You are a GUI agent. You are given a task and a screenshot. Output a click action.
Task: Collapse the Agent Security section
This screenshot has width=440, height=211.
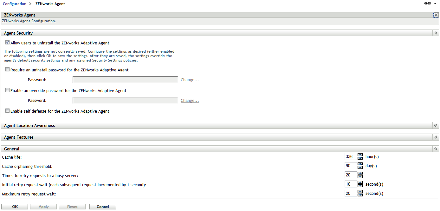(x=436, y=33)
